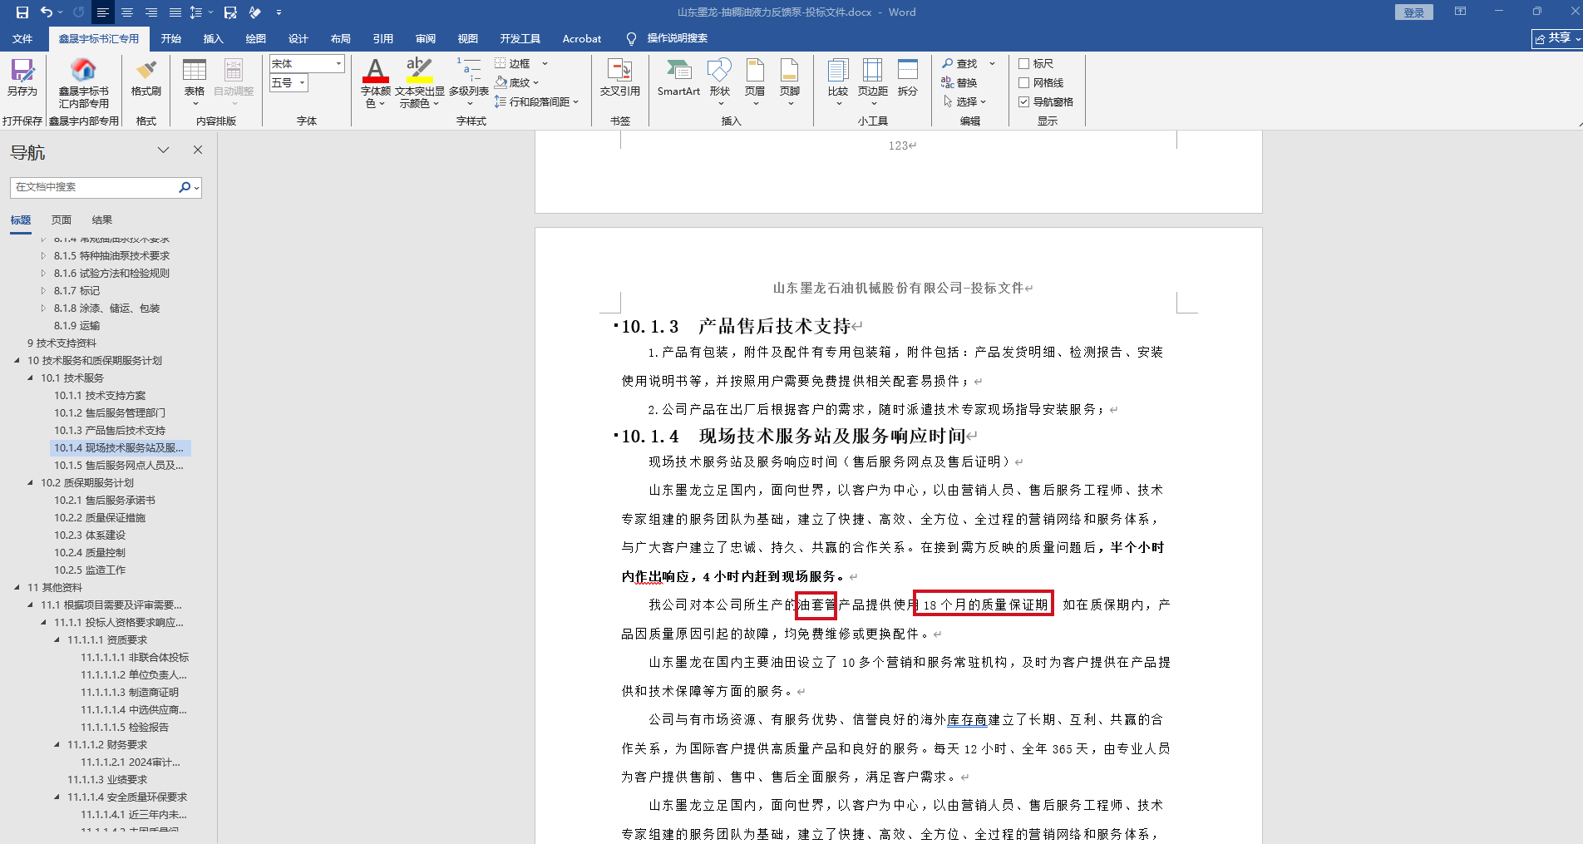Click the 底纹 shading button

pos(516,82)
